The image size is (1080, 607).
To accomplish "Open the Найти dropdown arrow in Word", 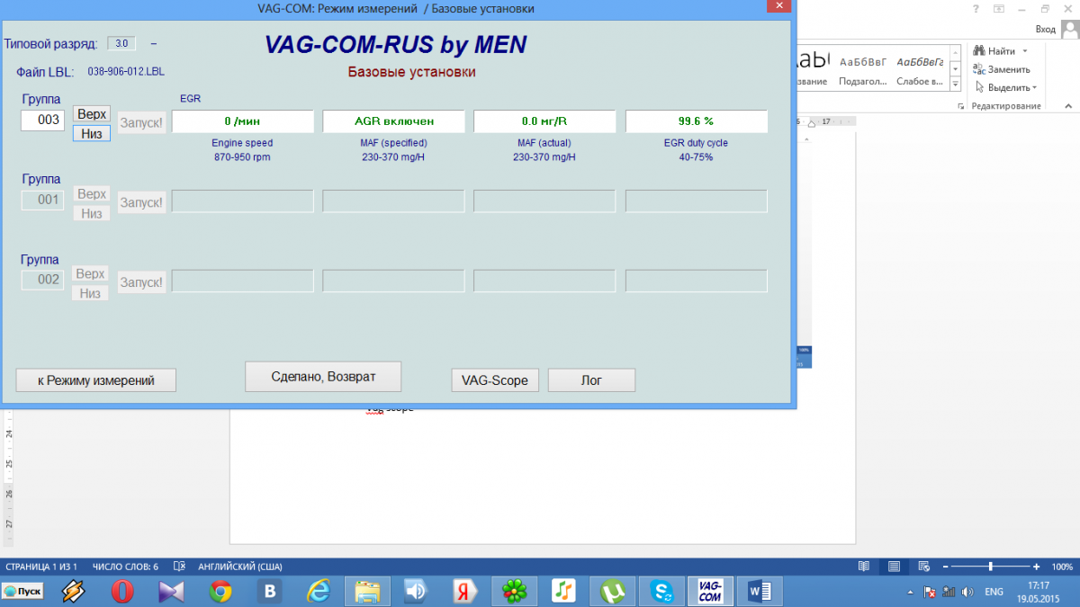I will coord(1024,51).
